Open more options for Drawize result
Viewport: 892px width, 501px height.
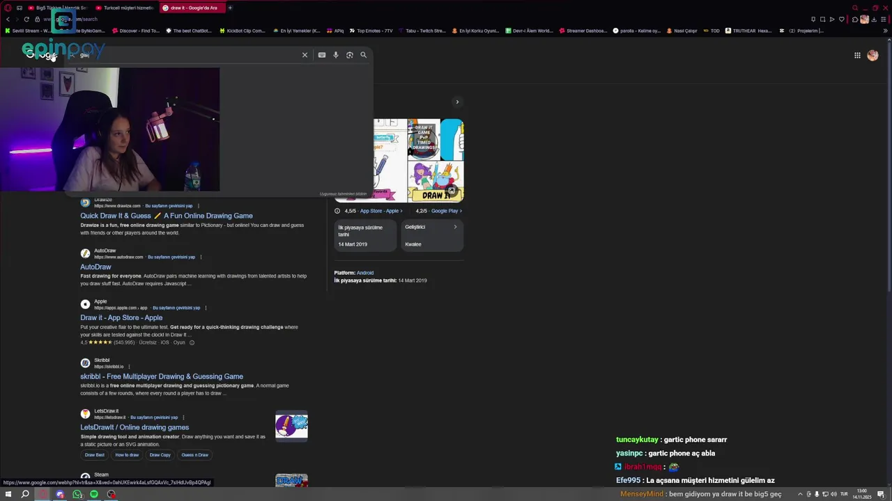point(199,206)
